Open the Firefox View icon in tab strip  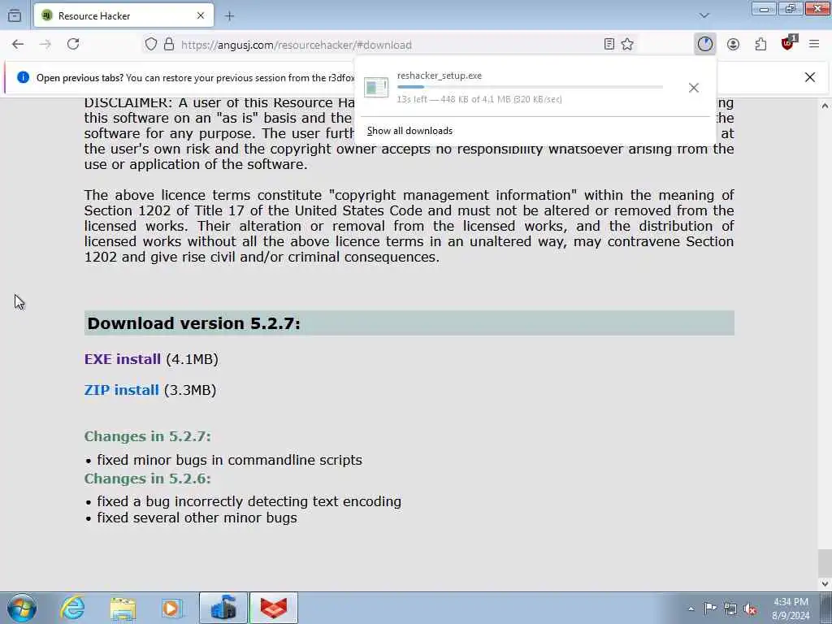point(15,15)
